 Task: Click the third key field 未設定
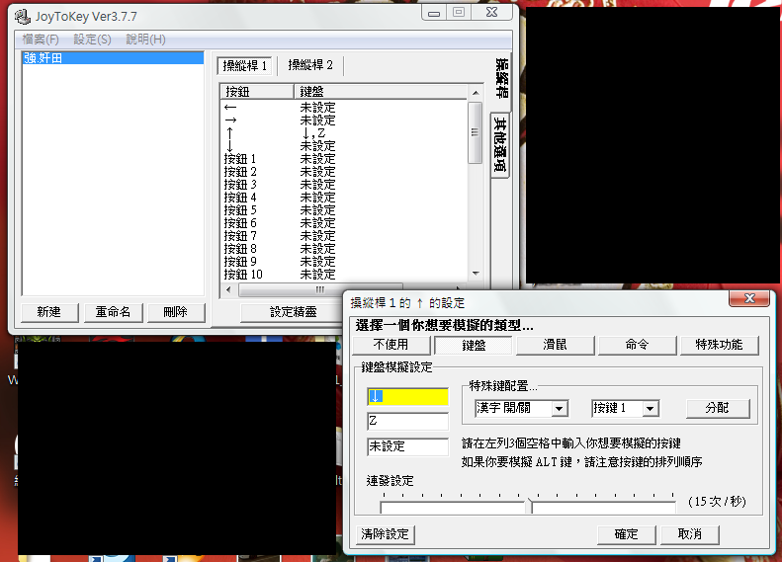(x=407, y=446)
